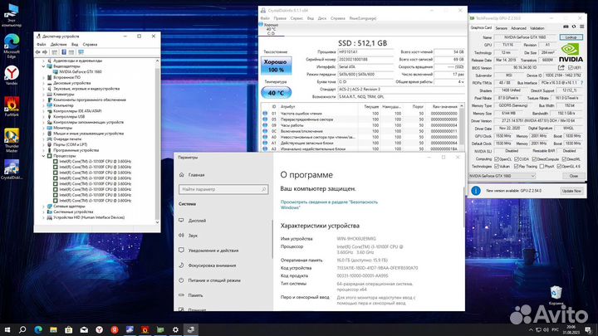Click the Device Manager vertical scrollbar
The height and width of the screenshot is (336, 598).
click(x=157, y=141)
